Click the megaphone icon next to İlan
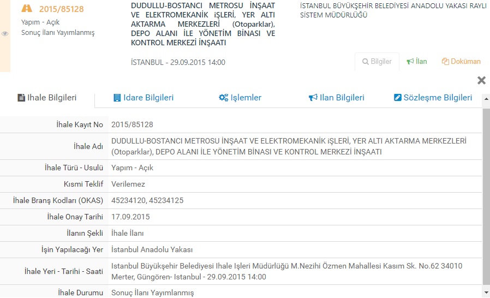 [x=410, y=62]
